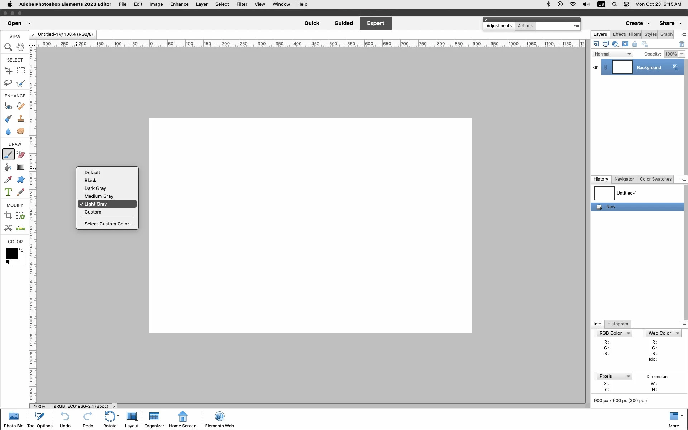This screenshot has width=688, height=430.
Task: Switch to the Navigator tab
Action: coord(624,179)
